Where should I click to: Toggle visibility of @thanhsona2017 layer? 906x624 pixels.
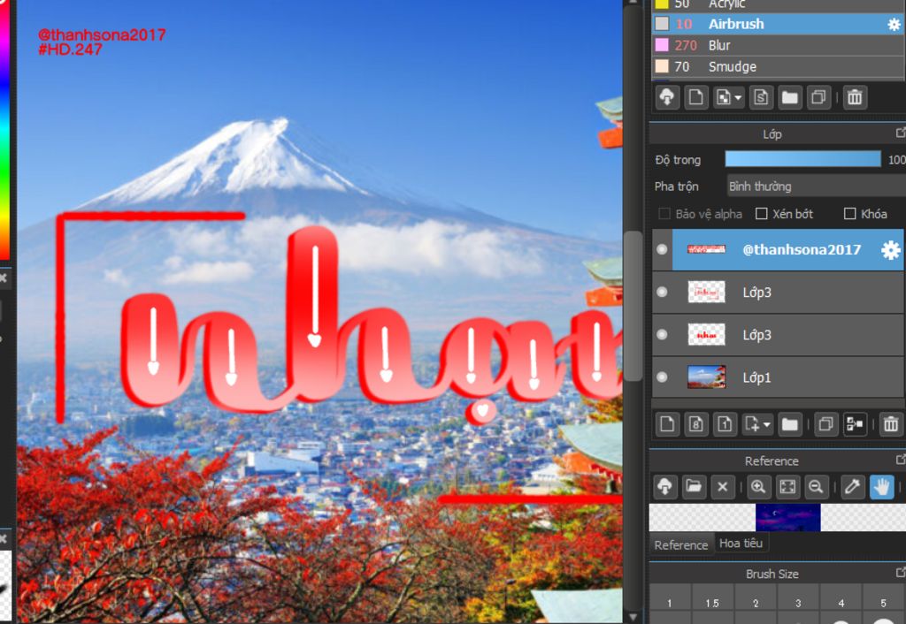[x=662, y=249]
